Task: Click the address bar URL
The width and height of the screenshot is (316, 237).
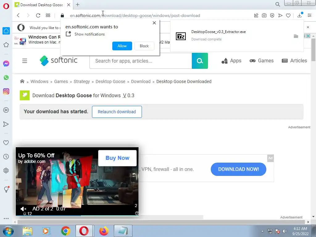Action: [x=135, y=15]
